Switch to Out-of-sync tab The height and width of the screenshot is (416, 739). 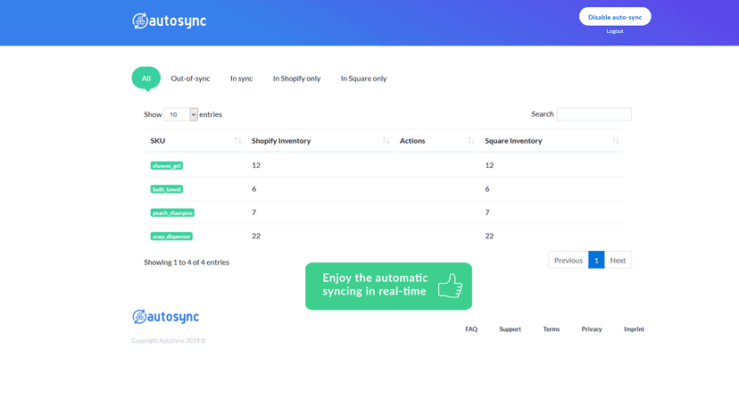coord(190,79)
